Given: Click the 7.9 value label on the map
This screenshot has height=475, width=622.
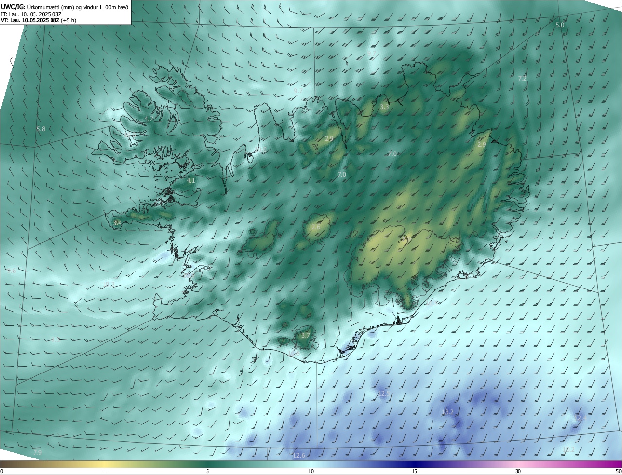Looking at the screenshot, I should pos(37,453).
